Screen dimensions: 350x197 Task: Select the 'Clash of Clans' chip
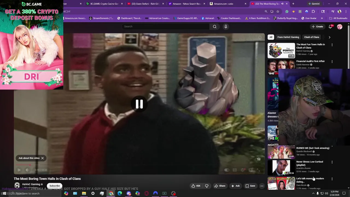tap(311, 37)
